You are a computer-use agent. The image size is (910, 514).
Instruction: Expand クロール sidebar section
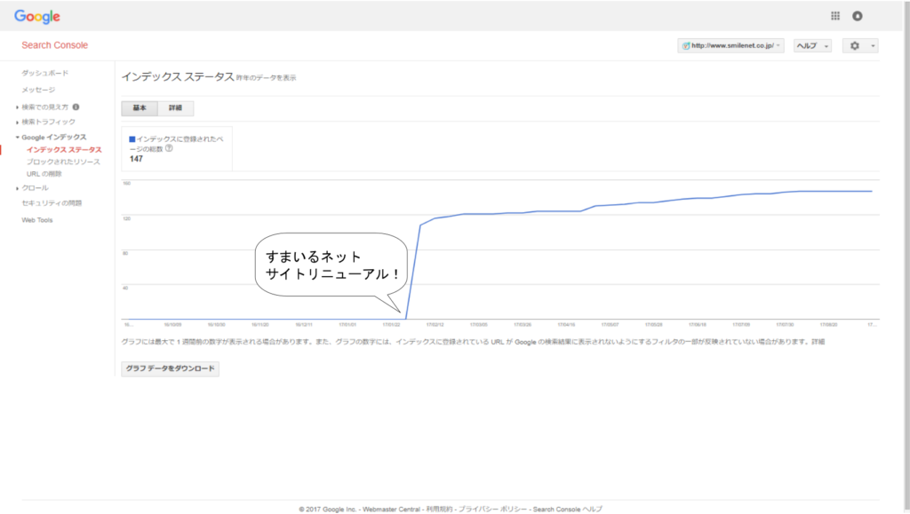coord(18,188)
